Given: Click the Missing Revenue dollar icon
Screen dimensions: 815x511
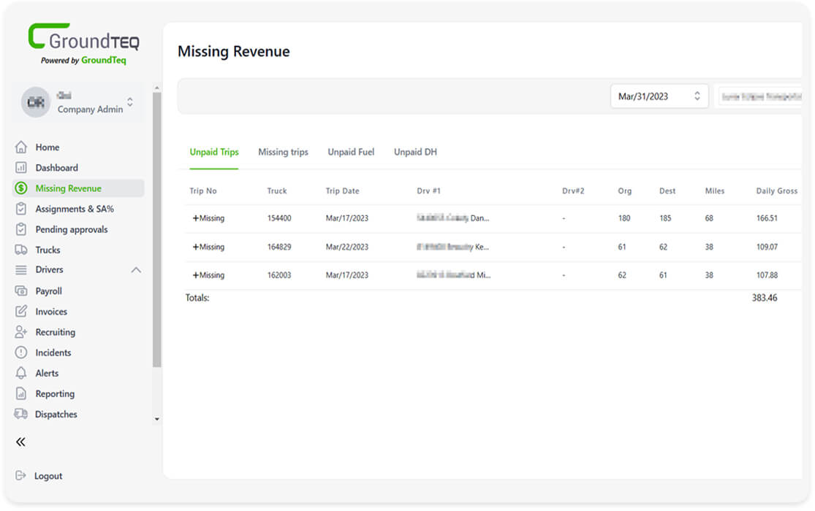Looking at the screenshot, I should [20, 188].
